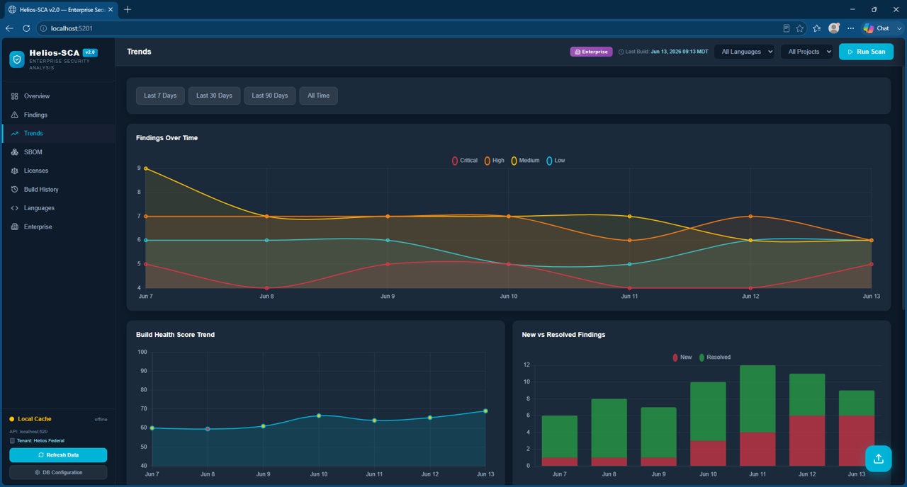Click the Languages code brackets icon

click(x=14, y=208)
